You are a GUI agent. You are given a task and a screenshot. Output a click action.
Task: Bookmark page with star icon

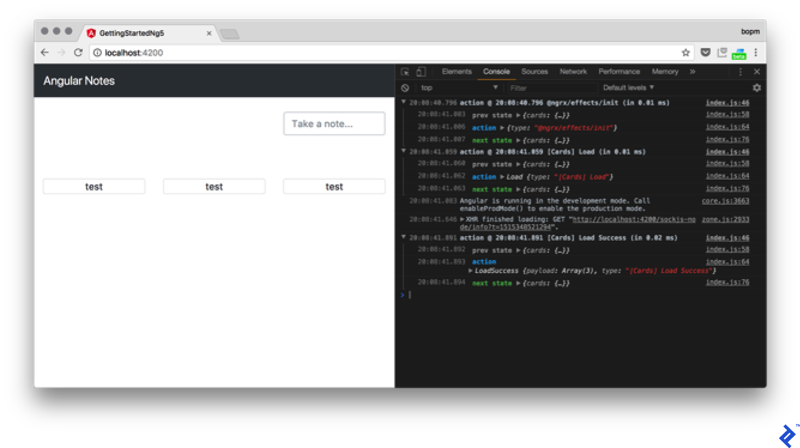coord(686,53)
